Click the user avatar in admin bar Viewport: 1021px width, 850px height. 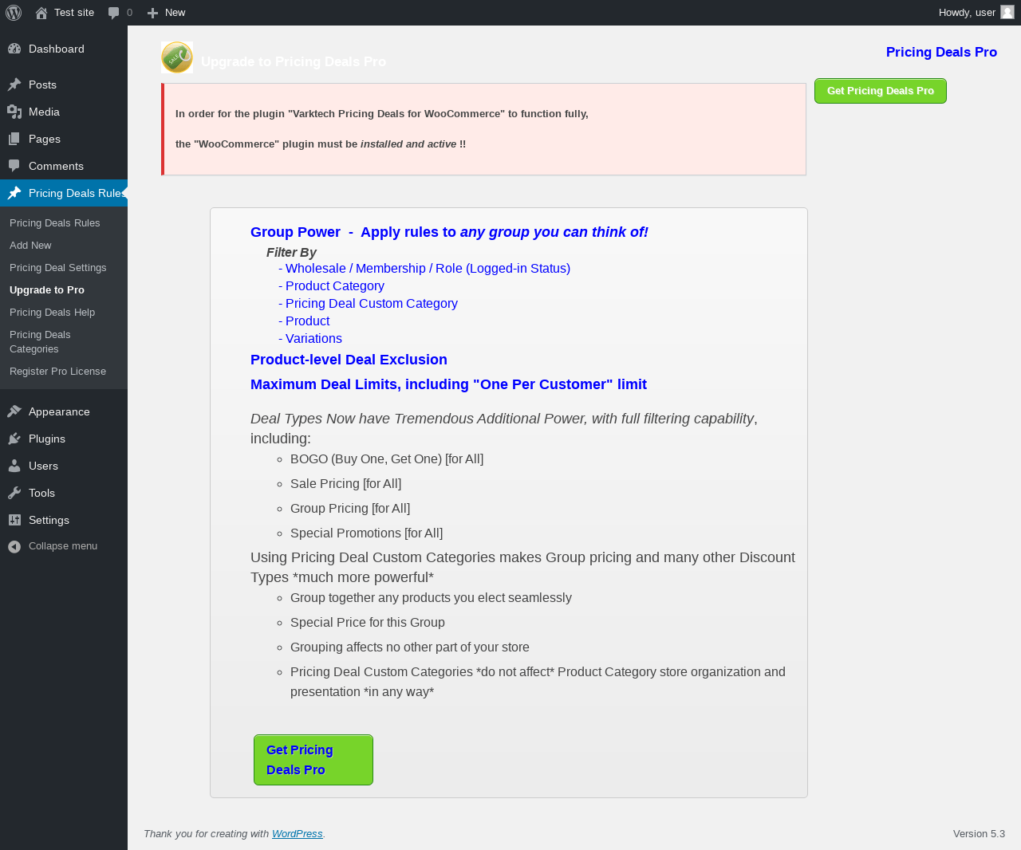[1007, 12]
